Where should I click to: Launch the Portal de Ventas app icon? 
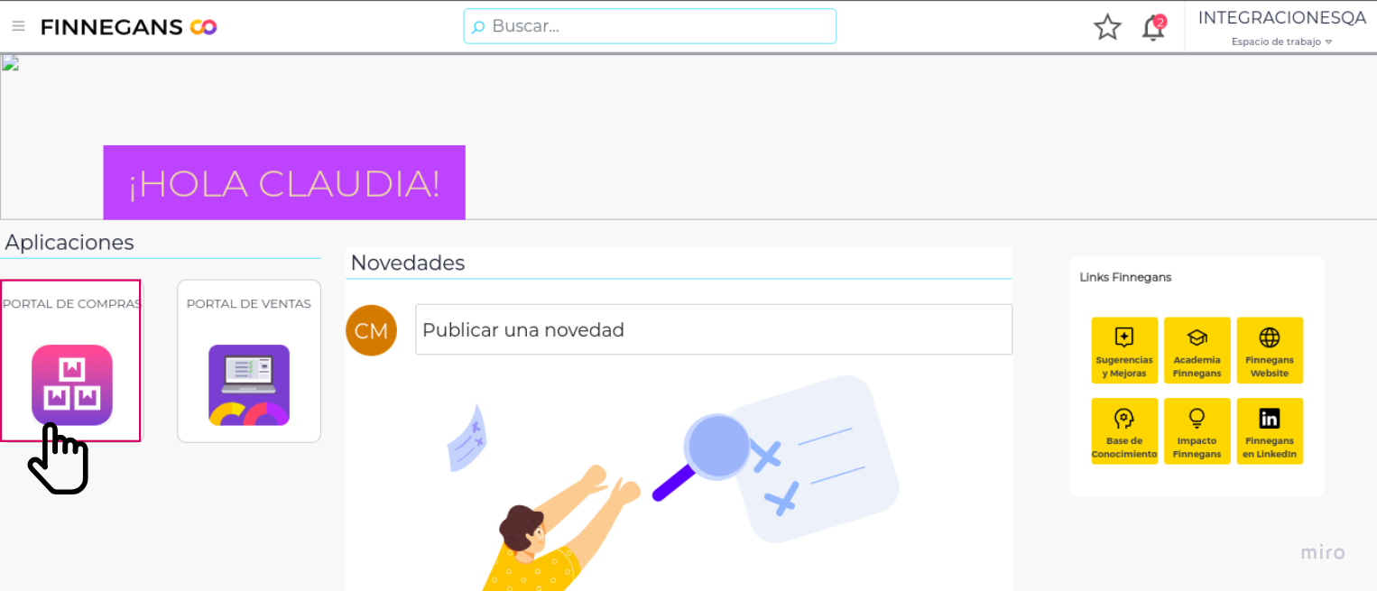249,384
